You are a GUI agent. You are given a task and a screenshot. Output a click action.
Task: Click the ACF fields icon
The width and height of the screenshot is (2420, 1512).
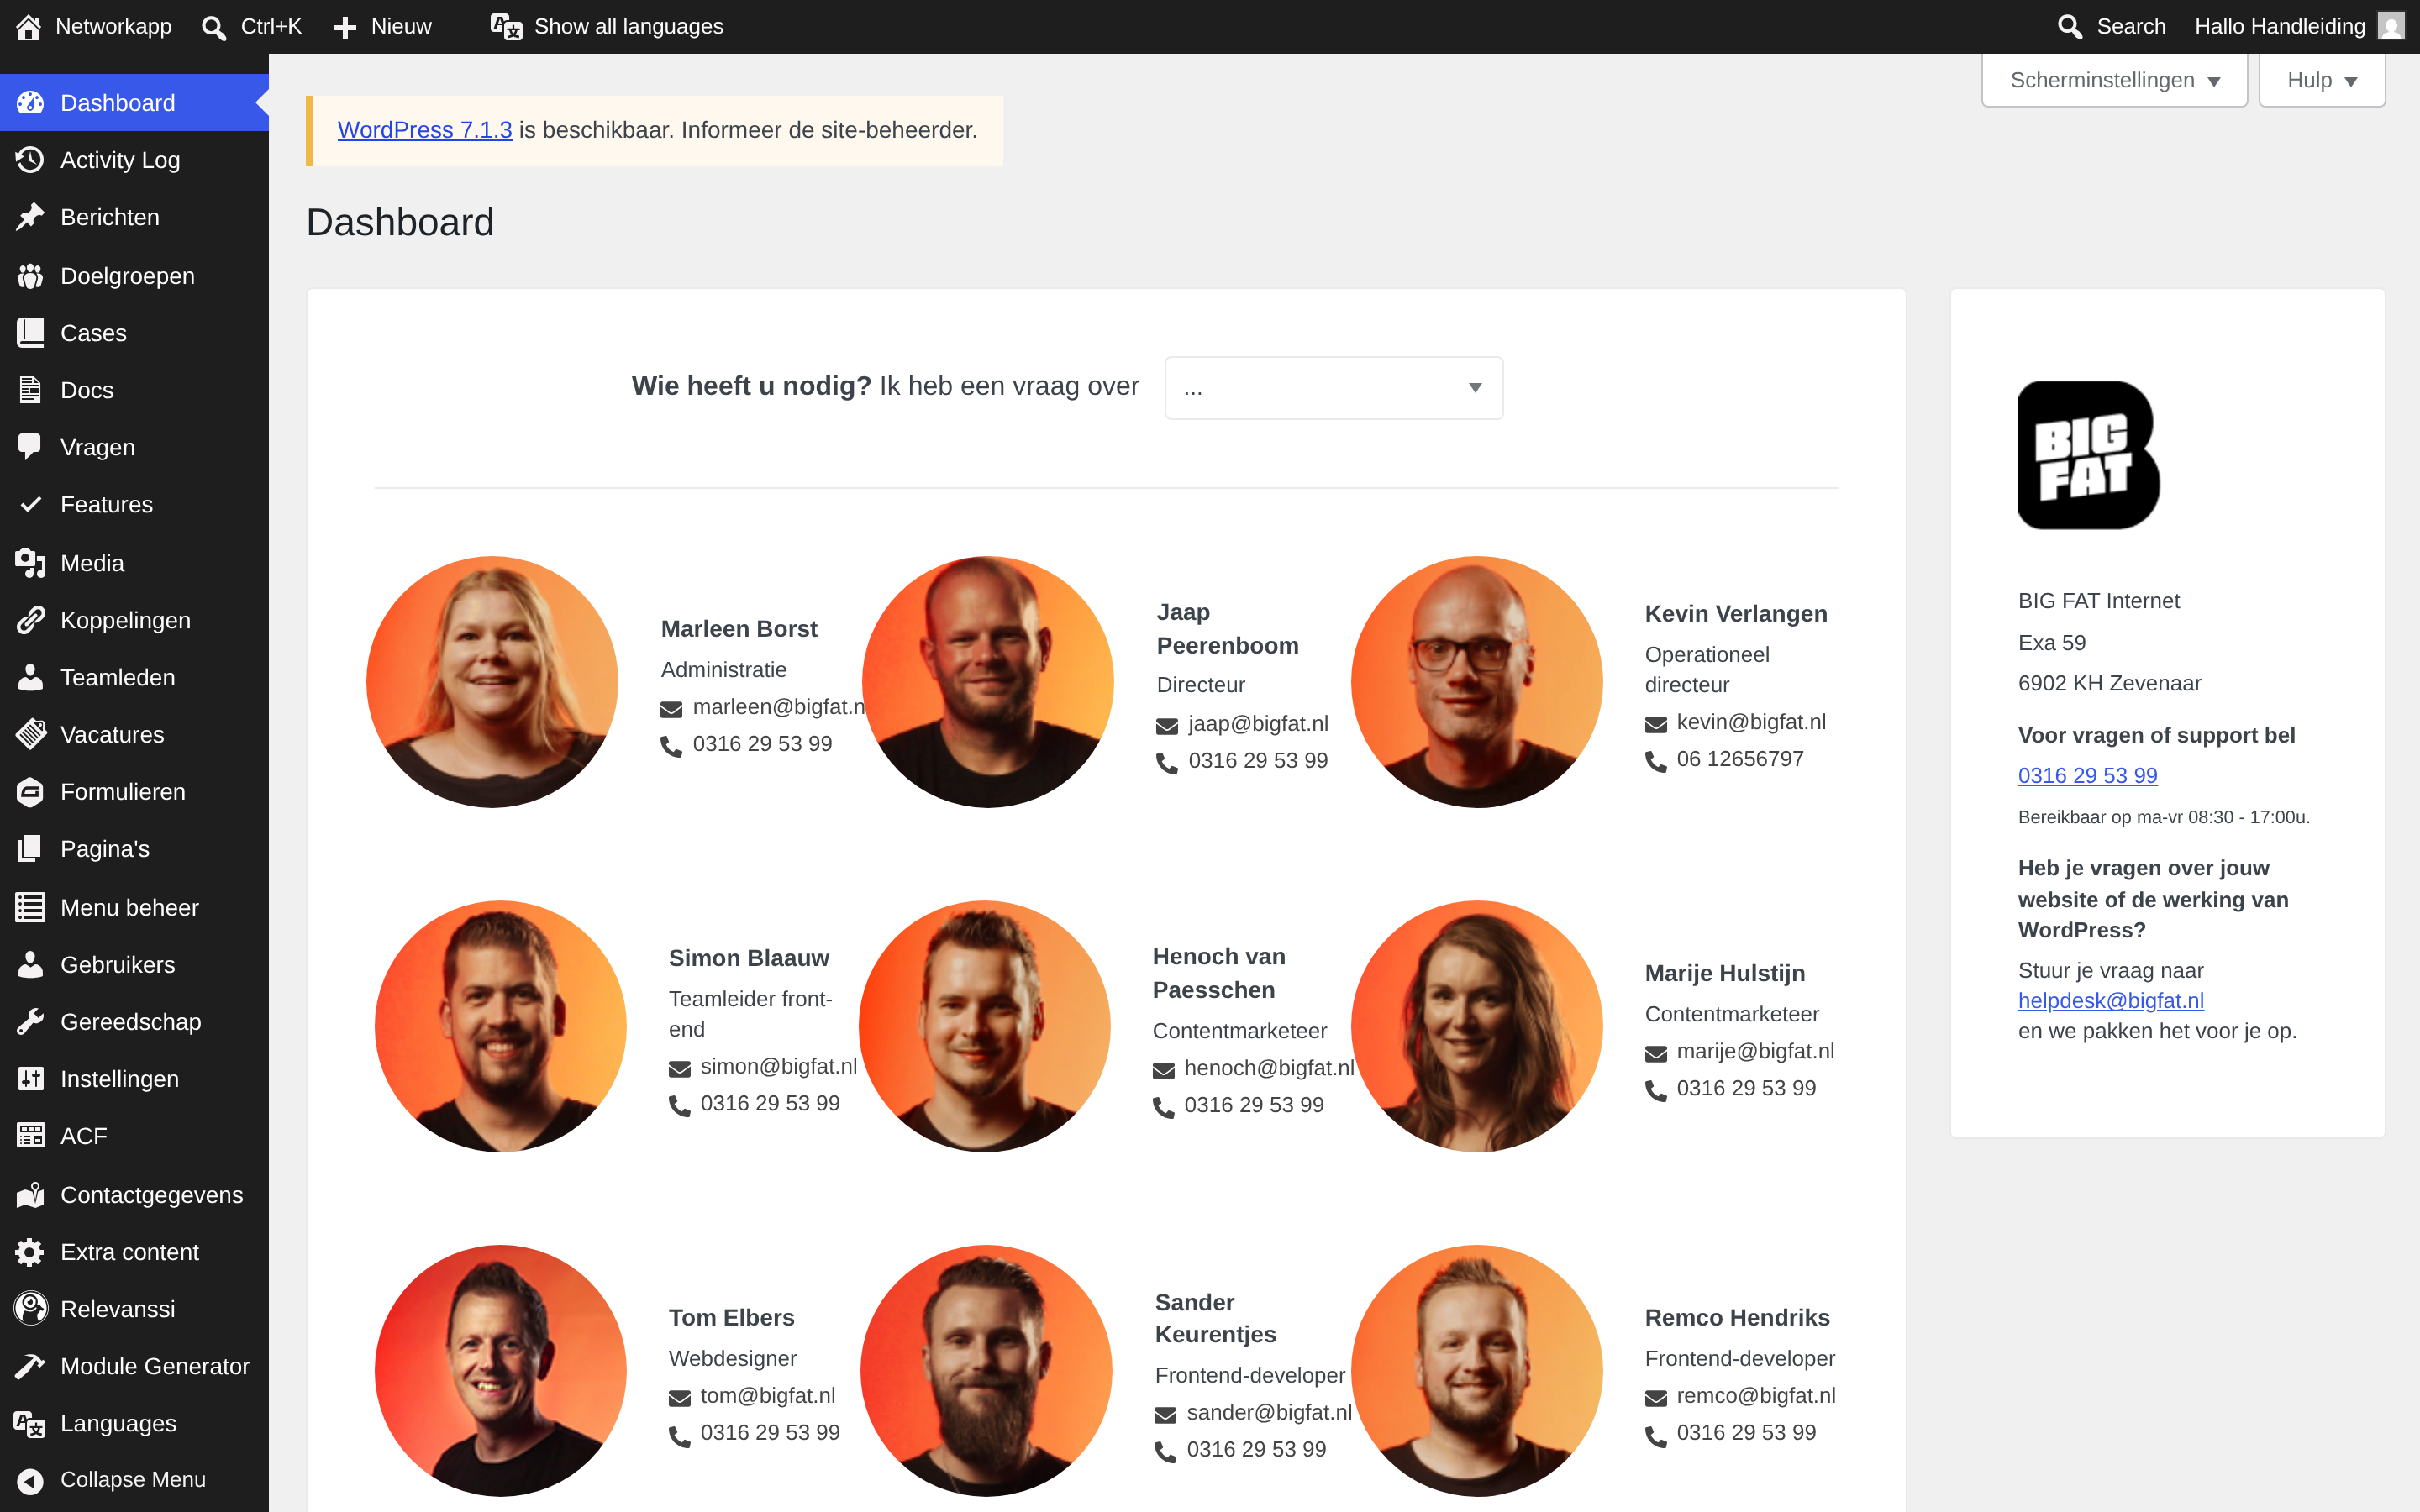(30, 1136)
